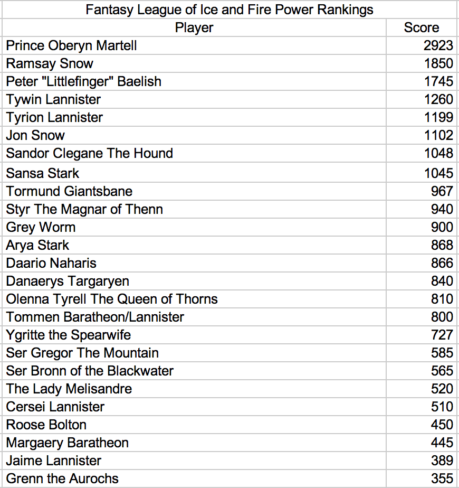Select the Grenn the Aurochs cell

coord(194,478)
